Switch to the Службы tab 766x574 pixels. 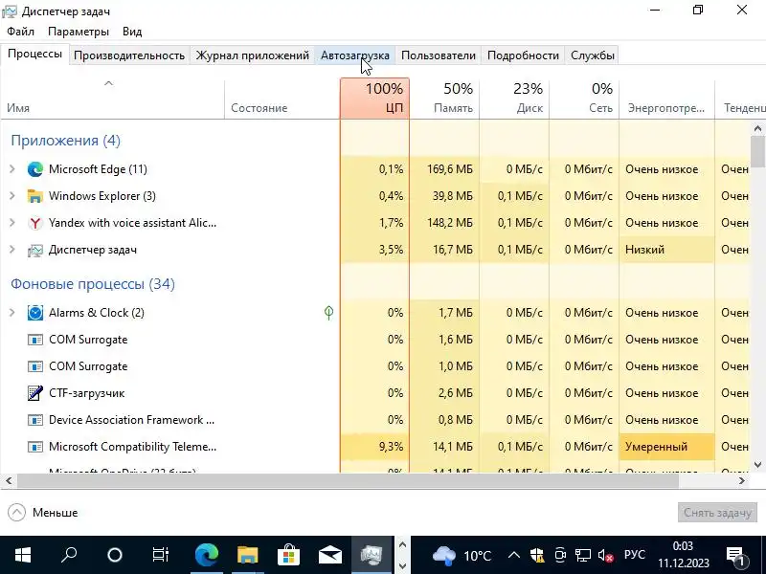[592, 55]
